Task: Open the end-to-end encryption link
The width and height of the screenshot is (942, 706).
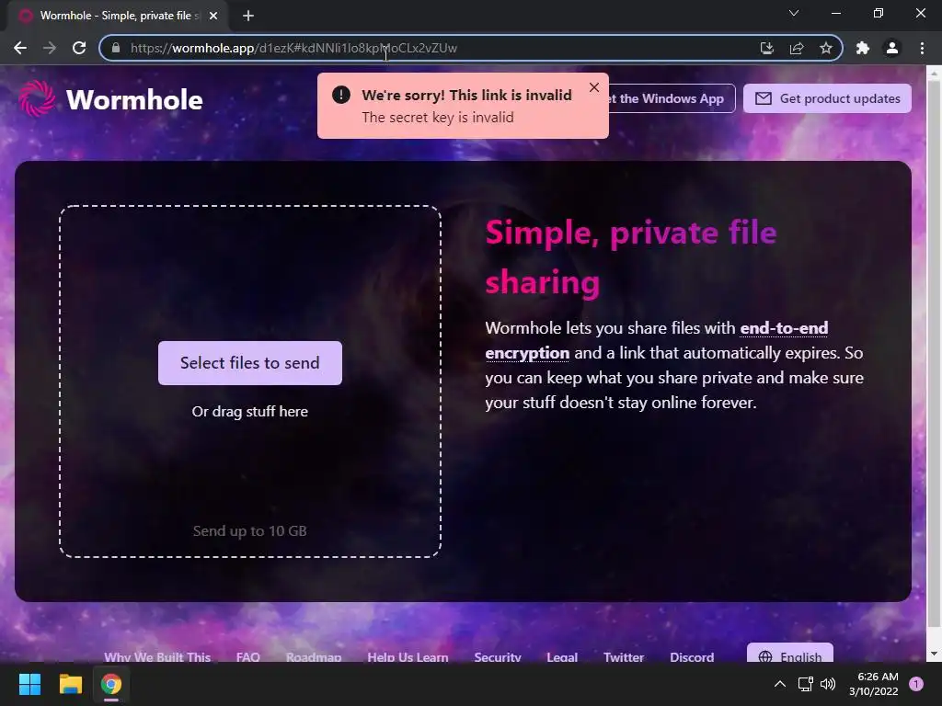Action: point(657,340)
